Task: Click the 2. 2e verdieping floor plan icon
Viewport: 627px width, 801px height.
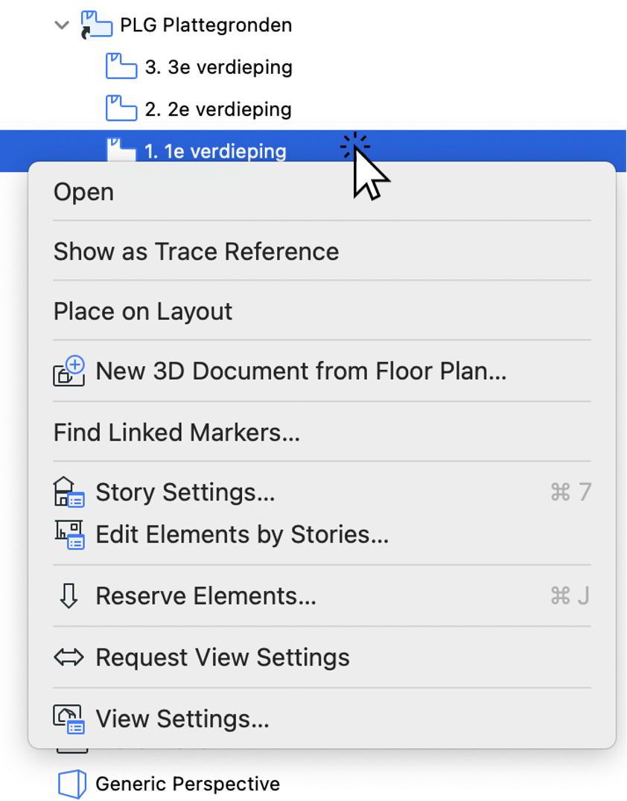Action: point(121,108)
